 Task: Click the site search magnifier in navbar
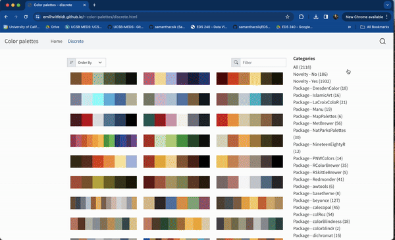382,41
